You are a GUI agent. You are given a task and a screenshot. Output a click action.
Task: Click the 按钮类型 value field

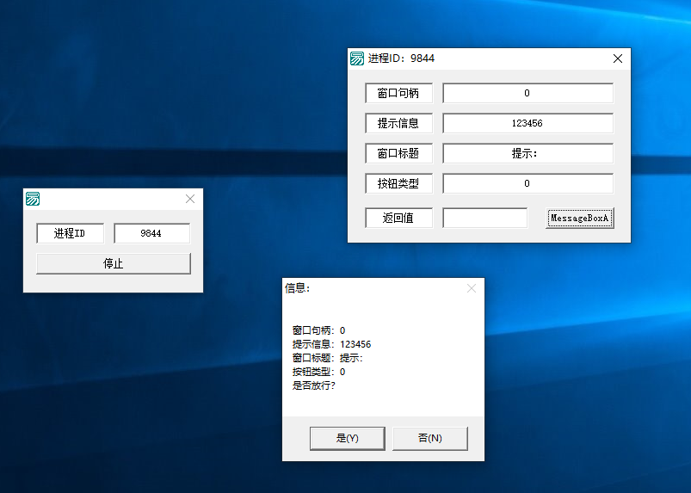(528, 183)
